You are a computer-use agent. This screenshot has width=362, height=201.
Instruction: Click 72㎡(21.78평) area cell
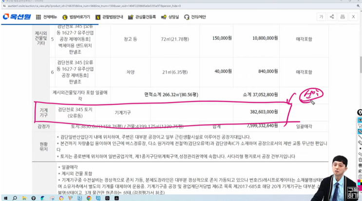coord(175,39)
